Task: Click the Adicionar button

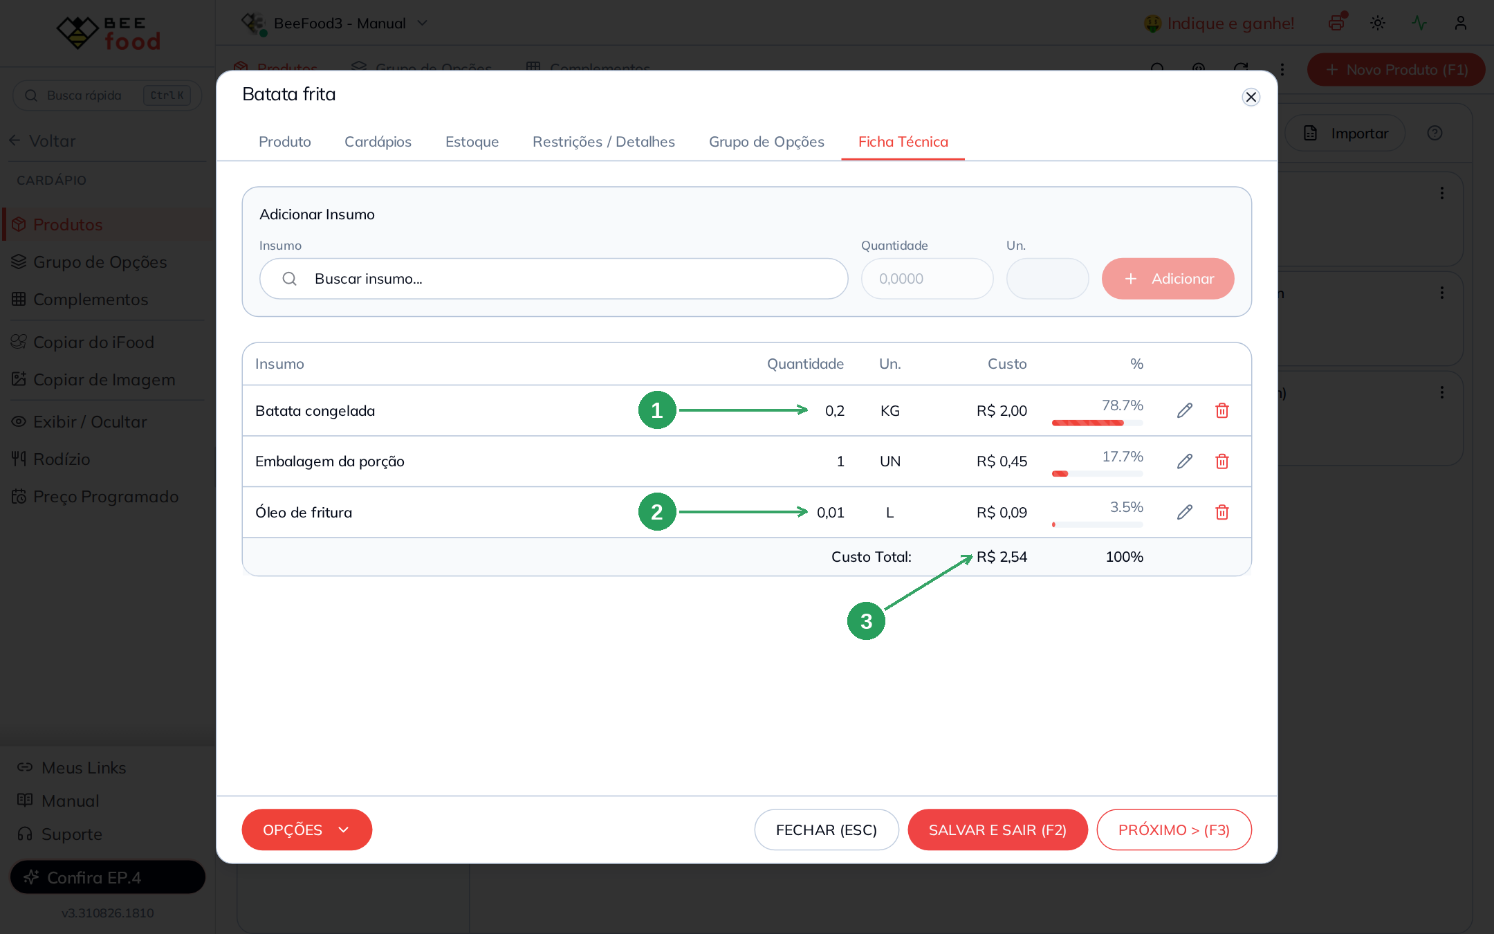Action: (1168, 279)
